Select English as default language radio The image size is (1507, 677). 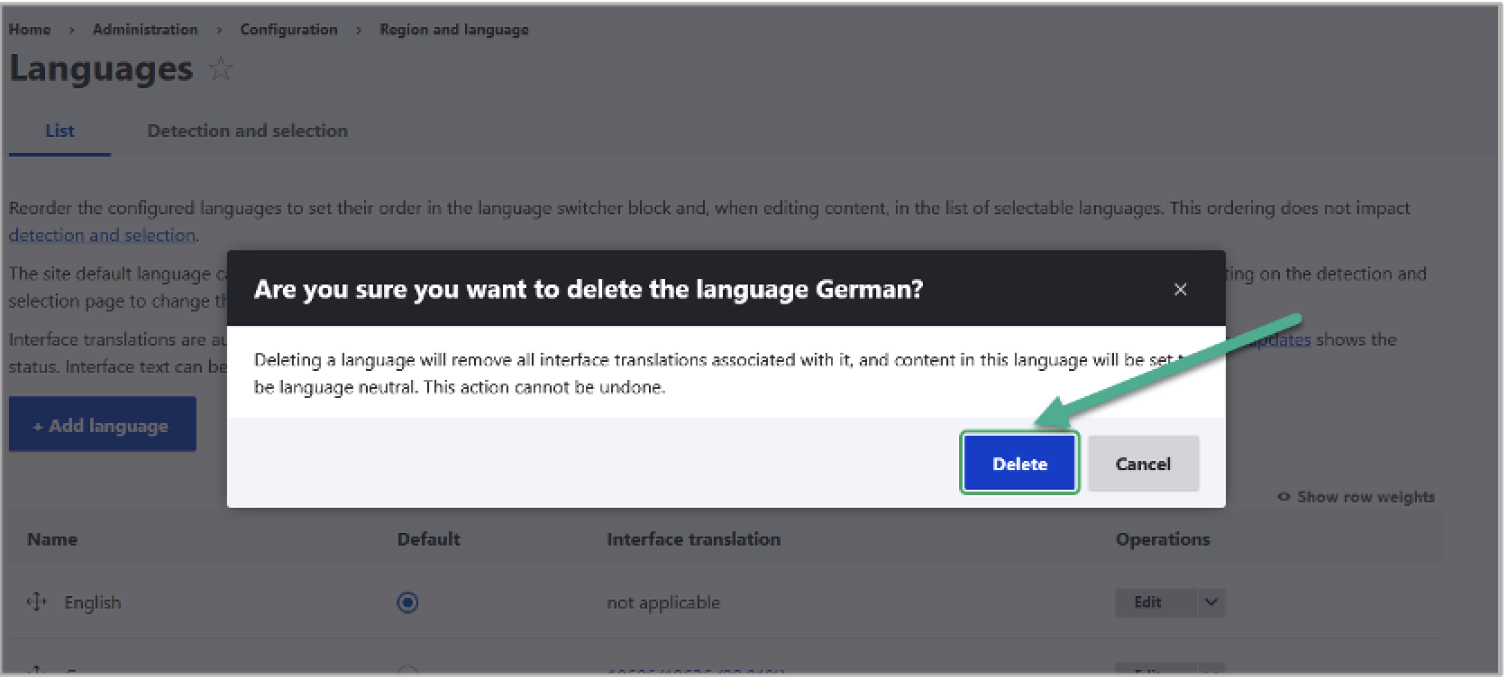[407, 602]
